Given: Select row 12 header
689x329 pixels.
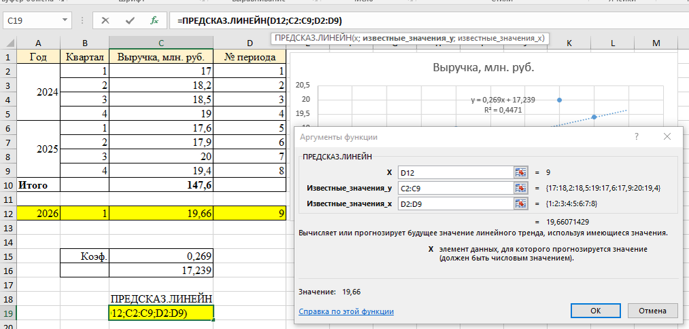Looking at the screenshot, I should point(8,214).
